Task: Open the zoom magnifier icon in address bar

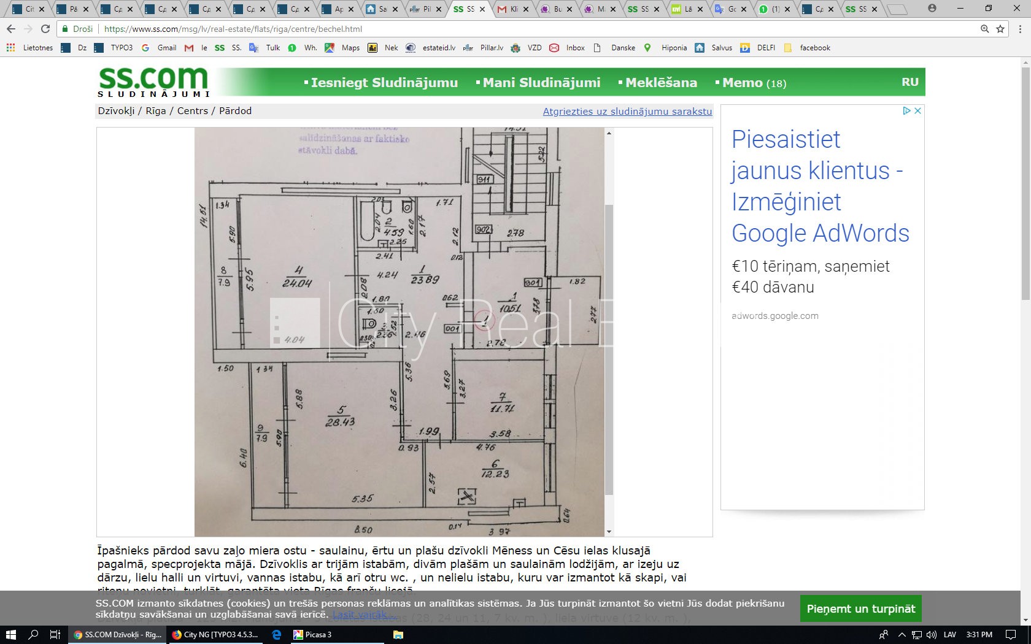Action: 984,29
